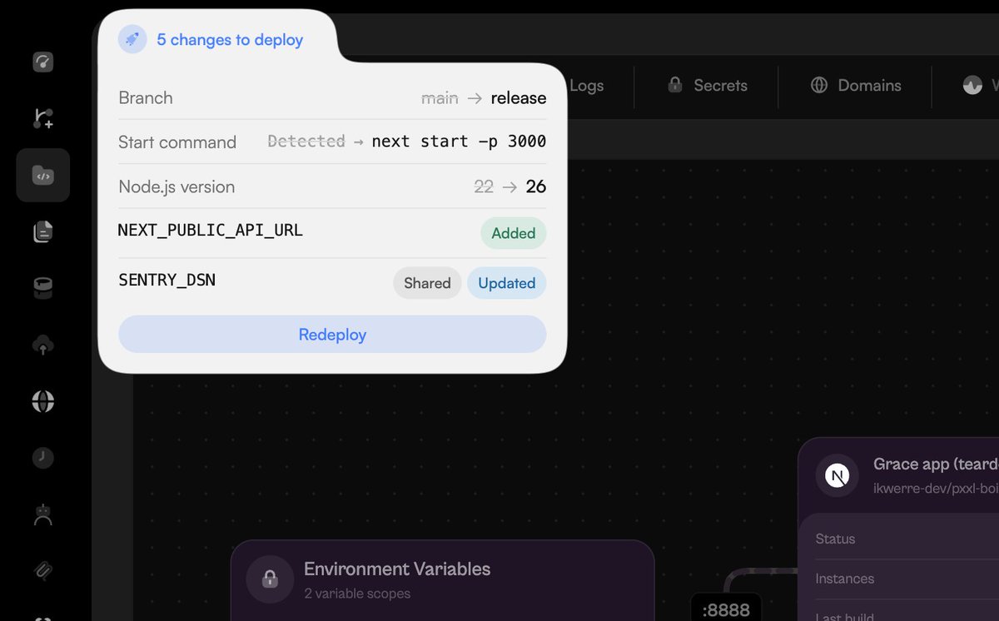The width and height of the screenshot is (999, 621).
Task: Open the robot agent sidebar icon
Action: pyautogui.click(x=43, y=514)
